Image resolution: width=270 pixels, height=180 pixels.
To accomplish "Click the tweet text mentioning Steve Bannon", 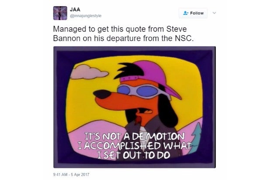I will point(123,34).
